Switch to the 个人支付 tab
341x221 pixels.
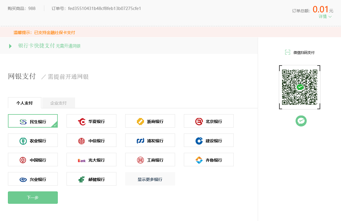(x=24, y=103)
